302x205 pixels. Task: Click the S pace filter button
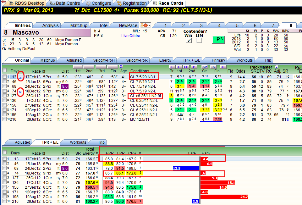tap(213, 67)
